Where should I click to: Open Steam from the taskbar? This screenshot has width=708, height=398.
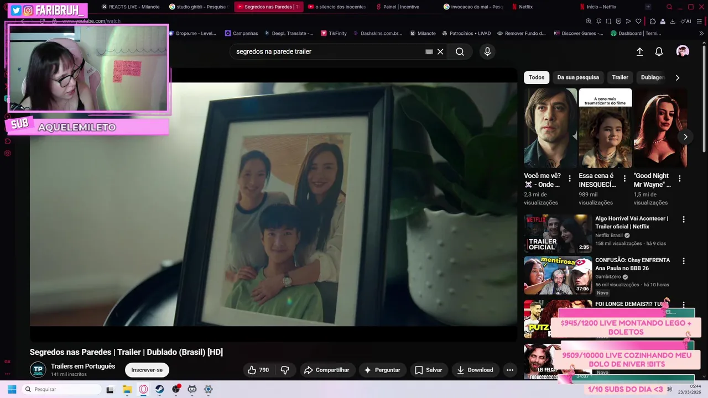pos(159,389)
